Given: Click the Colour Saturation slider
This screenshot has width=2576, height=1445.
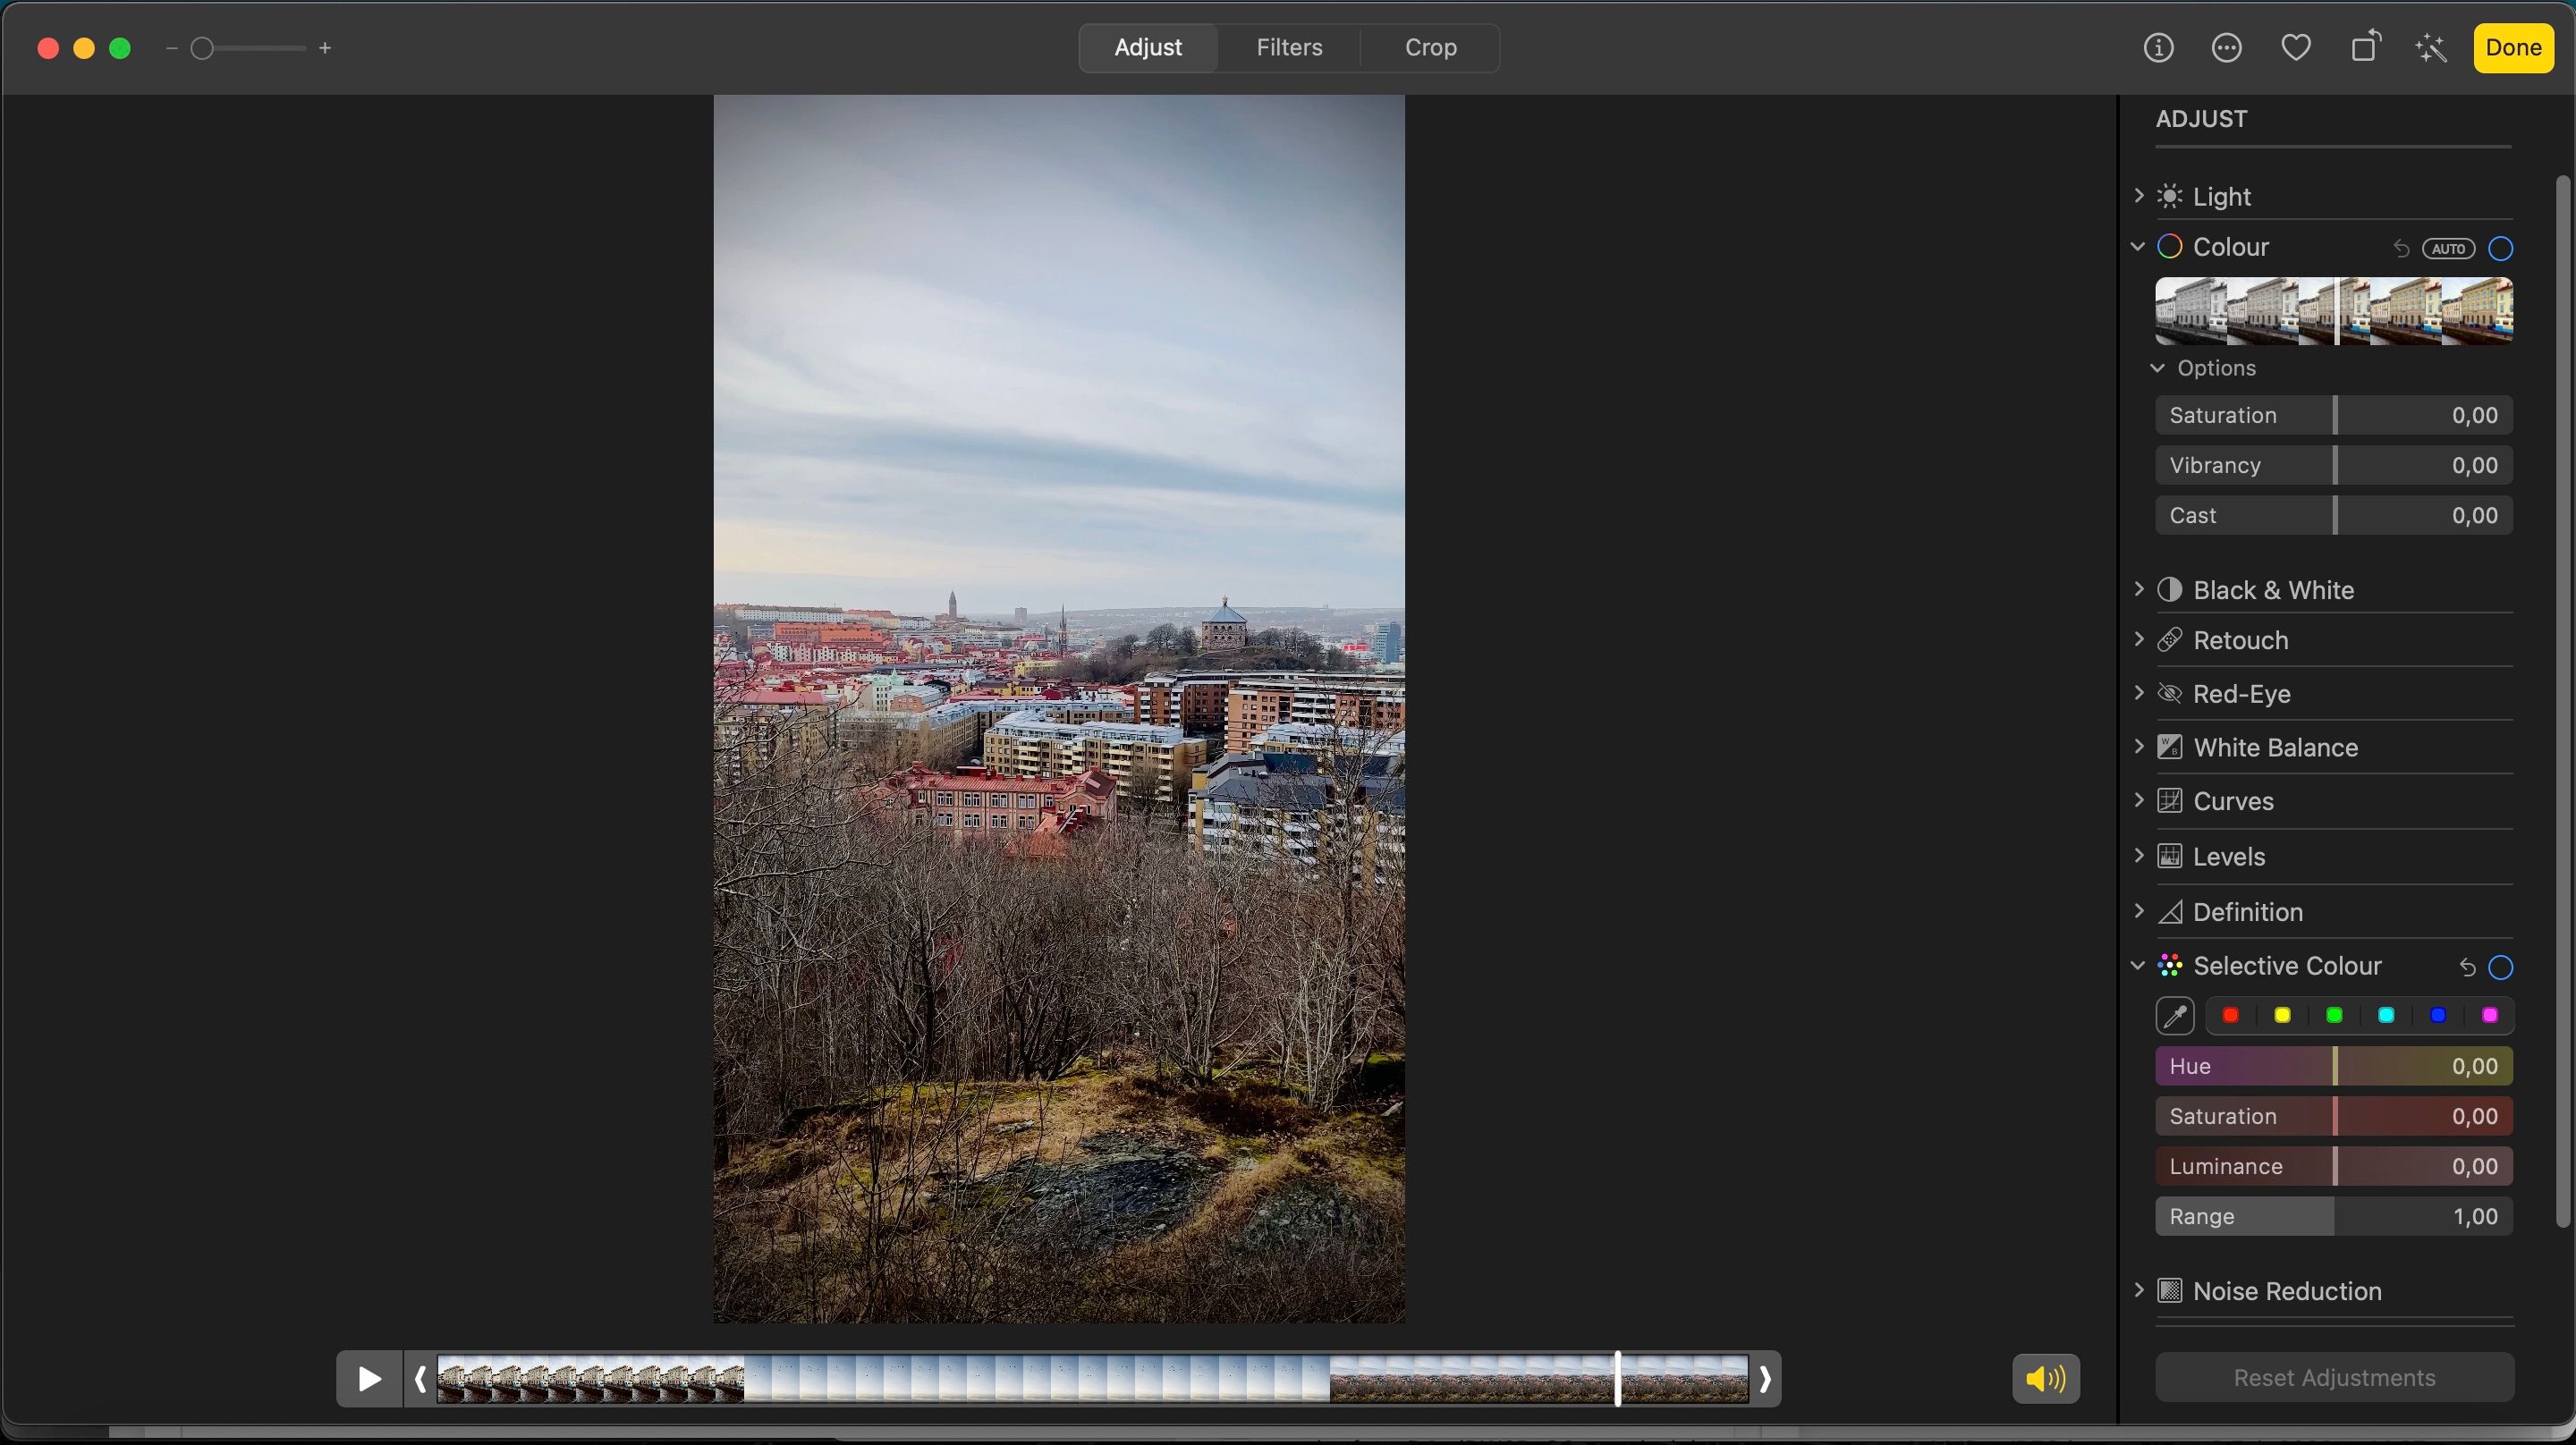Looking at the screenshot, I should click(x=2334, y=415).
